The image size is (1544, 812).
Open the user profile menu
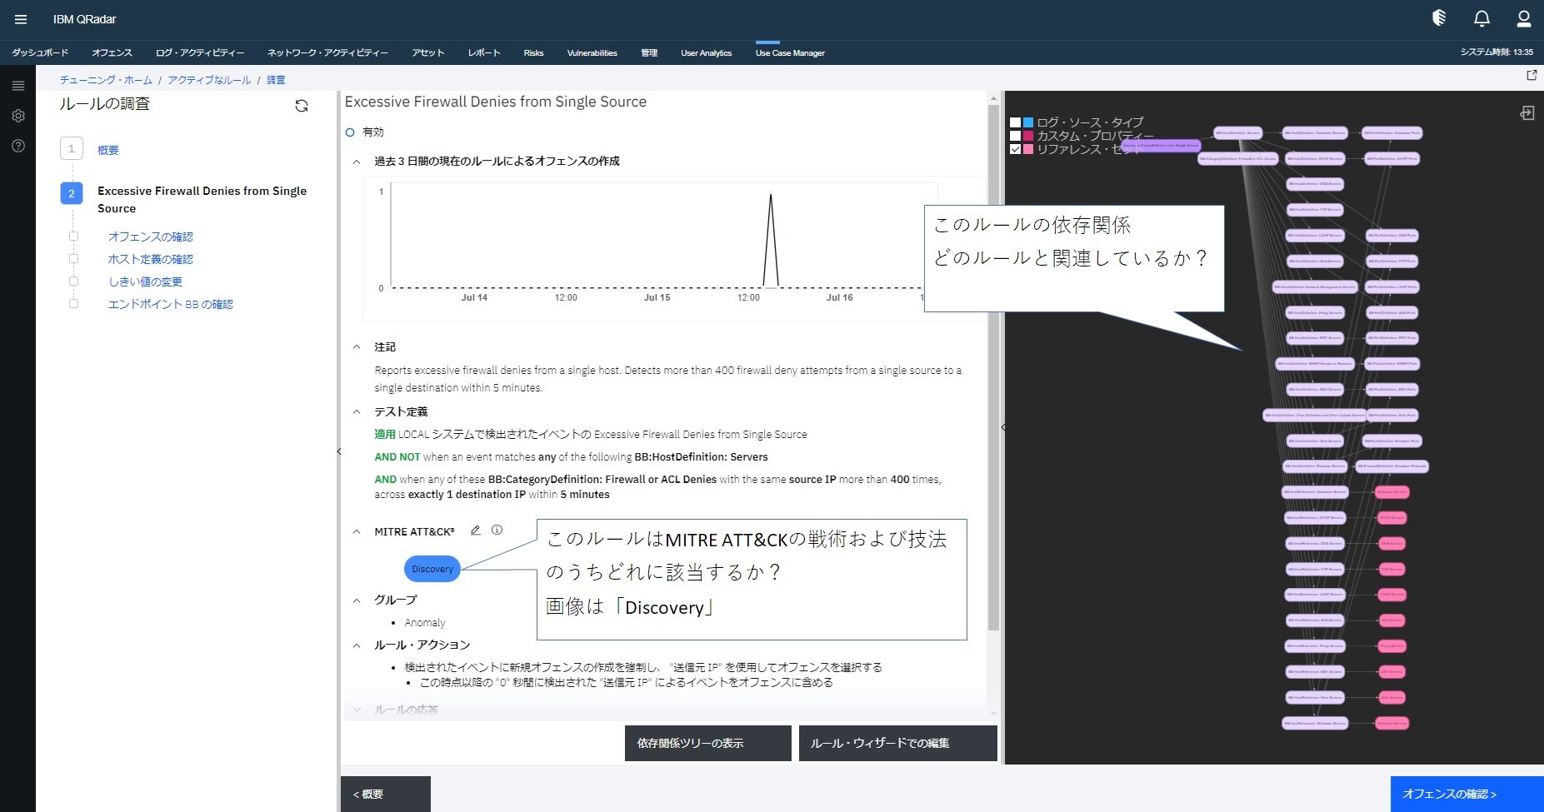tap(1524, 18)
